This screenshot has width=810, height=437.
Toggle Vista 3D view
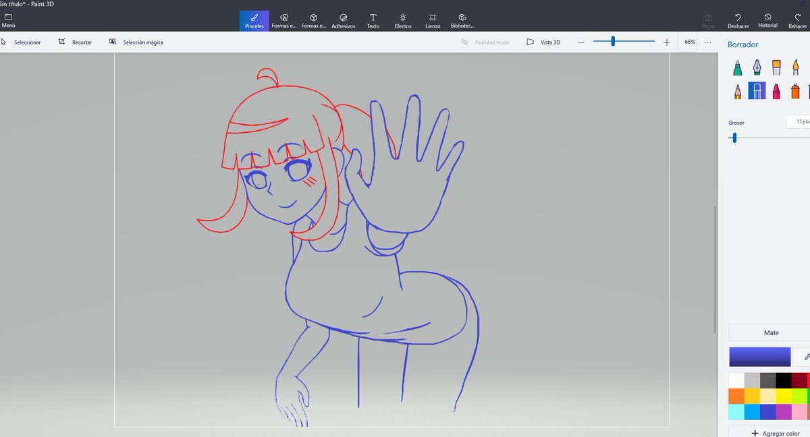[543, 42]
